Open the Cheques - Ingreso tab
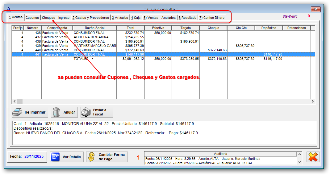Image resolution: width=330 pixels, height=175 pixels. tap(56, 18)
